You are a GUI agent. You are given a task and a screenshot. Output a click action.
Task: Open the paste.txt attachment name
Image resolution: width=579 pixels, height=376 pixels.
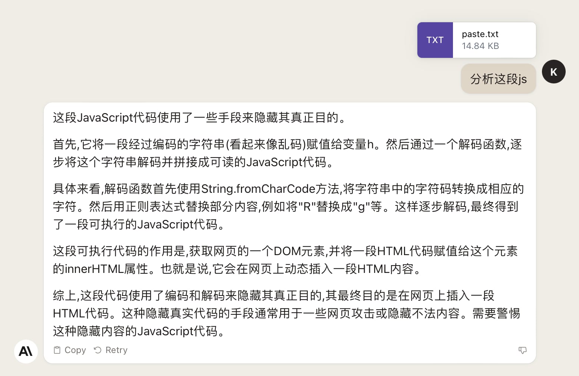[480, 34]
